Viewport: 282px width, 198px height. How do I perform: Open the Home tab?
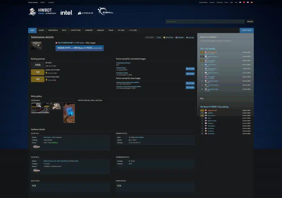tap(32, 30)
